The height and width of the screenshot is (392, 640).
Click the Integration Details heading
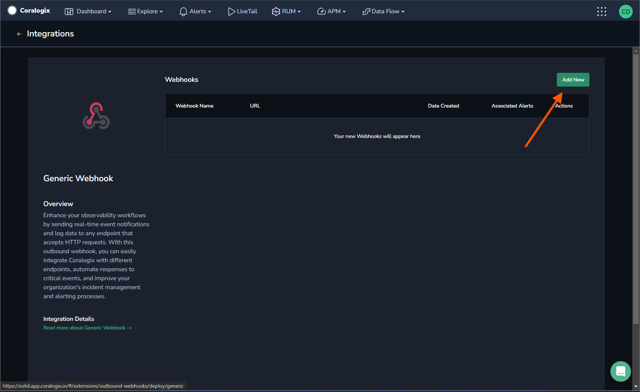pyautogui.click(x=69, y=319)
